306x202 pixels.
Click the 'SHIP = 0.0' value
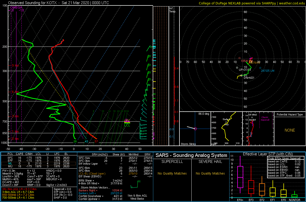click(x=60, y=198)
